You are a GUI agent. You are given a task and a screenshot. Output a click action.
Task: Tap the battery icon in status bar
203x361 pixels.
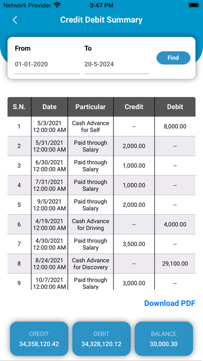pyautogui.click(x=194, y=5)
